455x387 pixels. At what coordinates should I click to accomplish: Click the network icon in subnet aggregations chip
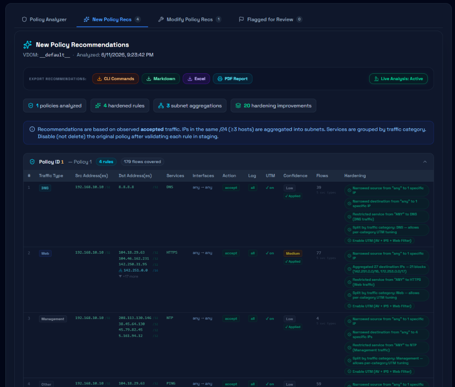[161, 106]
